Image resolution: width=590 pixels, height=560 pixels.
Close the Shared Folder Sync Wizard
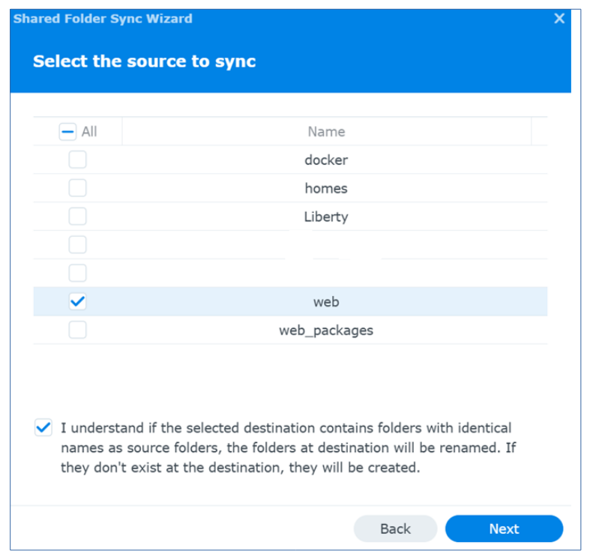click(x=559, y=19)
